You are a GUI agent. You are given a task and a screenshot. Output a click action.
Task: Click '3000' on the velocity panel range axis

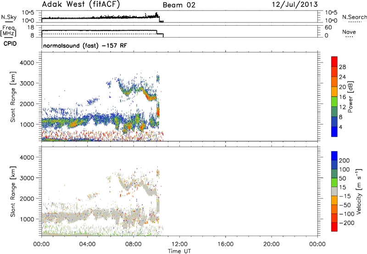(x=27, y=178)
